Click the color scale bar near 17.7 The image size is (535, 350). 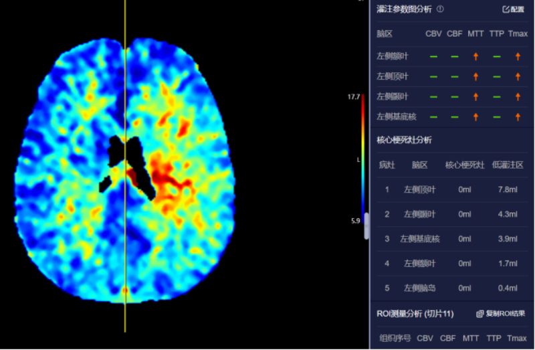363,107
